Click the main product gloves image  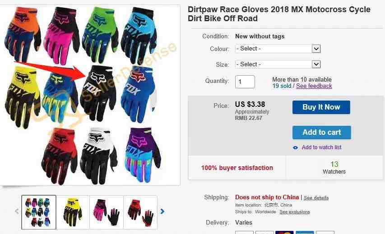(90, 95)
